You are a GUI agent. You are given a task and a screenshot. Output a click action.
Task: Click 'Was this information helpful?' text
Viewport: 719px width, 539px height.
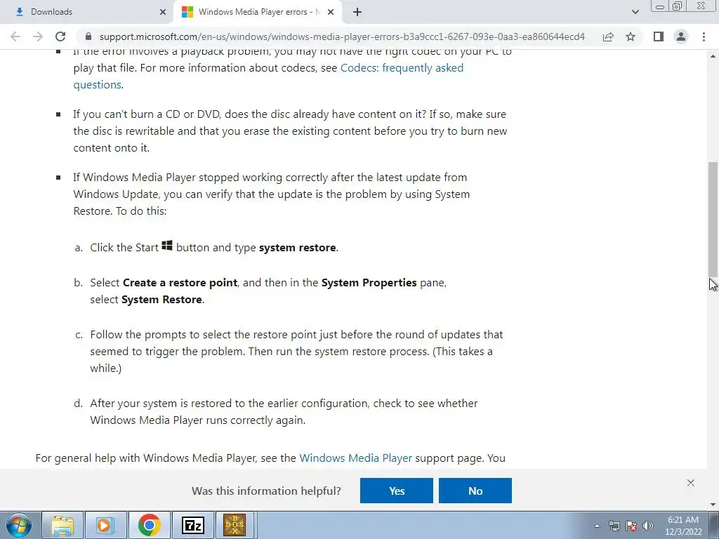[x=266, y=491]
